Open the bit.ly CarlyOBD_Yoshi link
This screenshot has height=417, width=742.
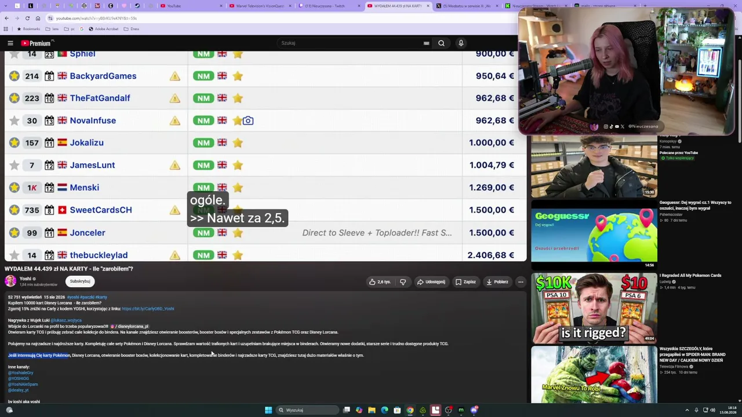click(x=148, y=309)
